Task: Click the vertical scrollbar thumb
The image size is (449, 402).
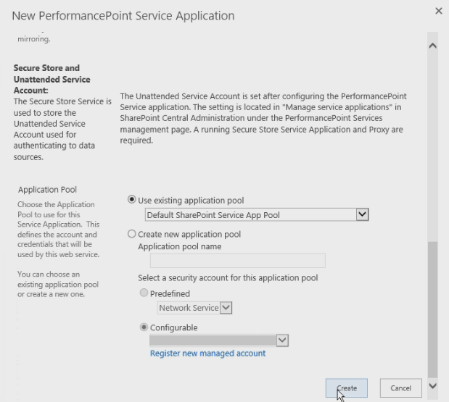Action: pyautogui.click(x=432, y=310)
